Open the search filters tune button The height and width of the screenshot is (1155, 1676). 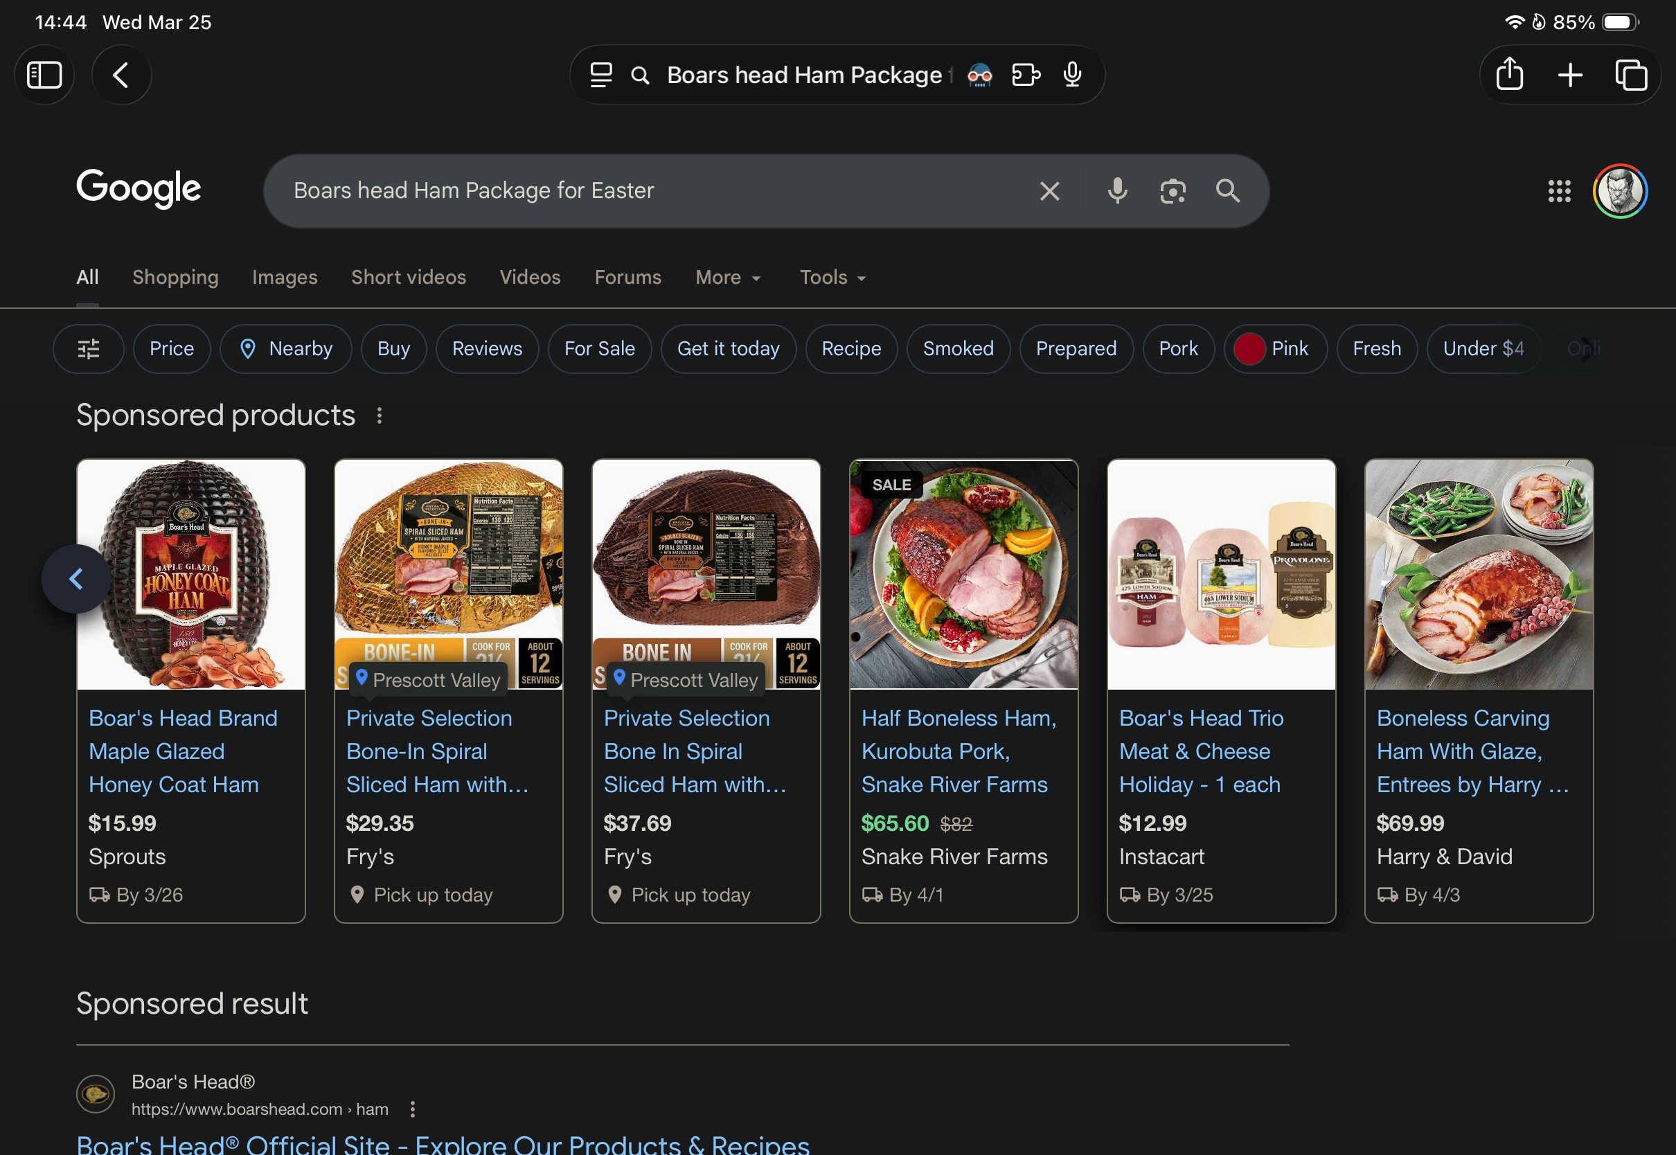tap(88, 349)
